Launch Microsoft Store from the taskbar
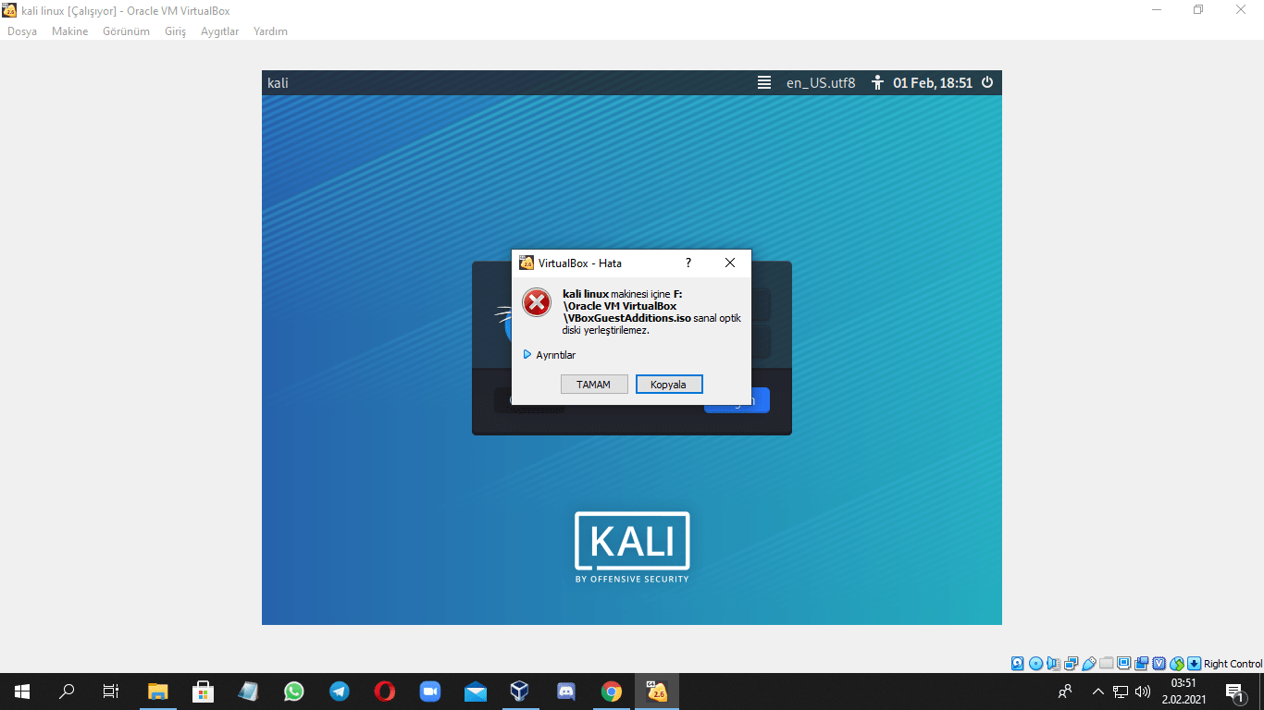This screenshot has width=1264, height=710. click(204, 692)
